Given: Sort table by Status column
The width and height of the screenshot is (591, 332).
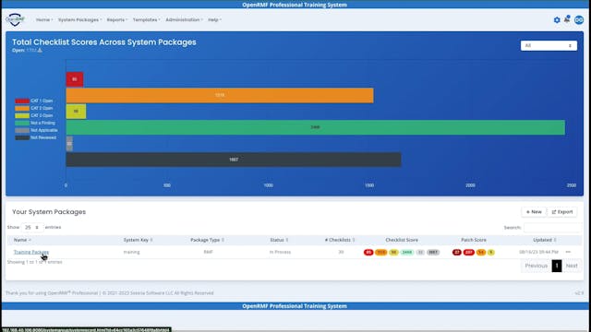Looking at the screenshot, I should 279,240.
